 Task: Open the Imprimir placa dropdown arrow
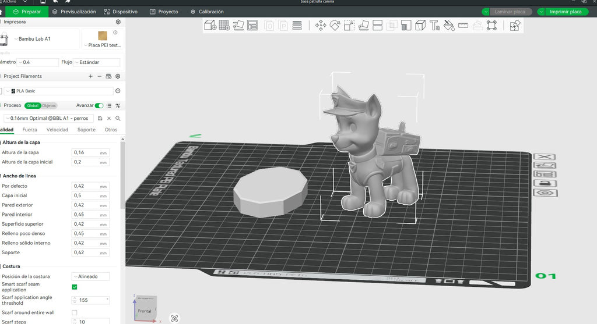pos(541,12)
